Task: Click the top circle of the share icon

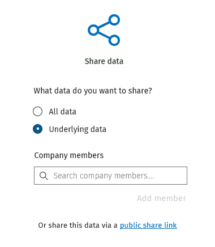Action: [114, 20]
